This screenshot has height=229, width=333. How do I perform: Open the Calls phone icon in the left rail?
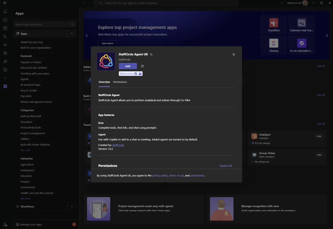point(5,36)
